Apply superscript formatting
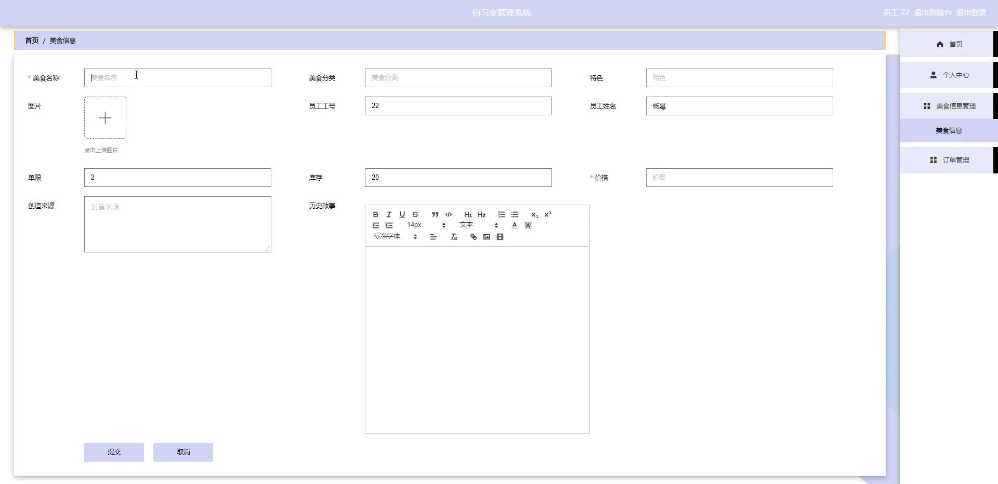The height and width of the screenshot is (484, 998). [x=547, y=214]
